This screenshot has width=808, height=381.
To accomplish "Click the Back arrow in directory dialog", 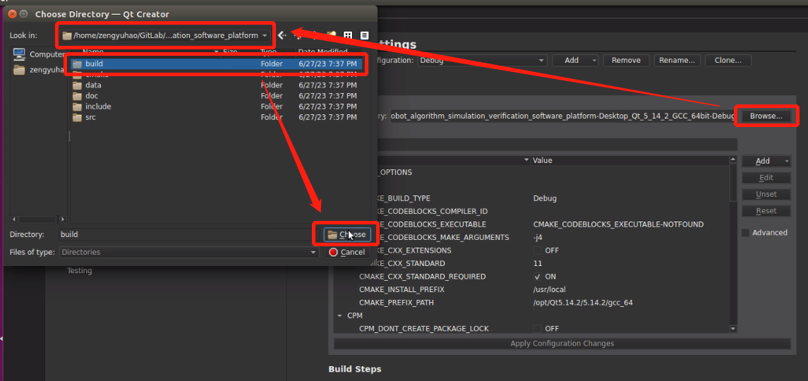I will [282, 35].
